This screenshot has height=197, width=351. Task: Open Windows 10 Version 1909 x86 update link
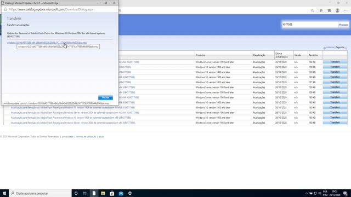[x=71, y=118]
